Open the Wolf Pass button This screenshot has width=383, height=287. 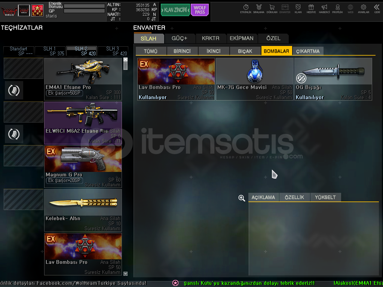coord(200,10)
